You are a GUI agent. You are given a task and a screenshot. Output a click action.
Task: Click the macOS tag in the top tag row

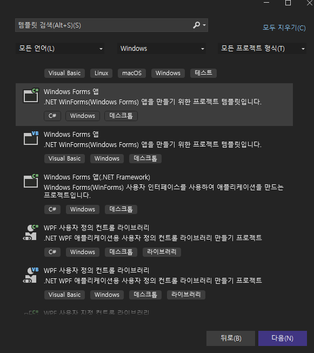132,73
